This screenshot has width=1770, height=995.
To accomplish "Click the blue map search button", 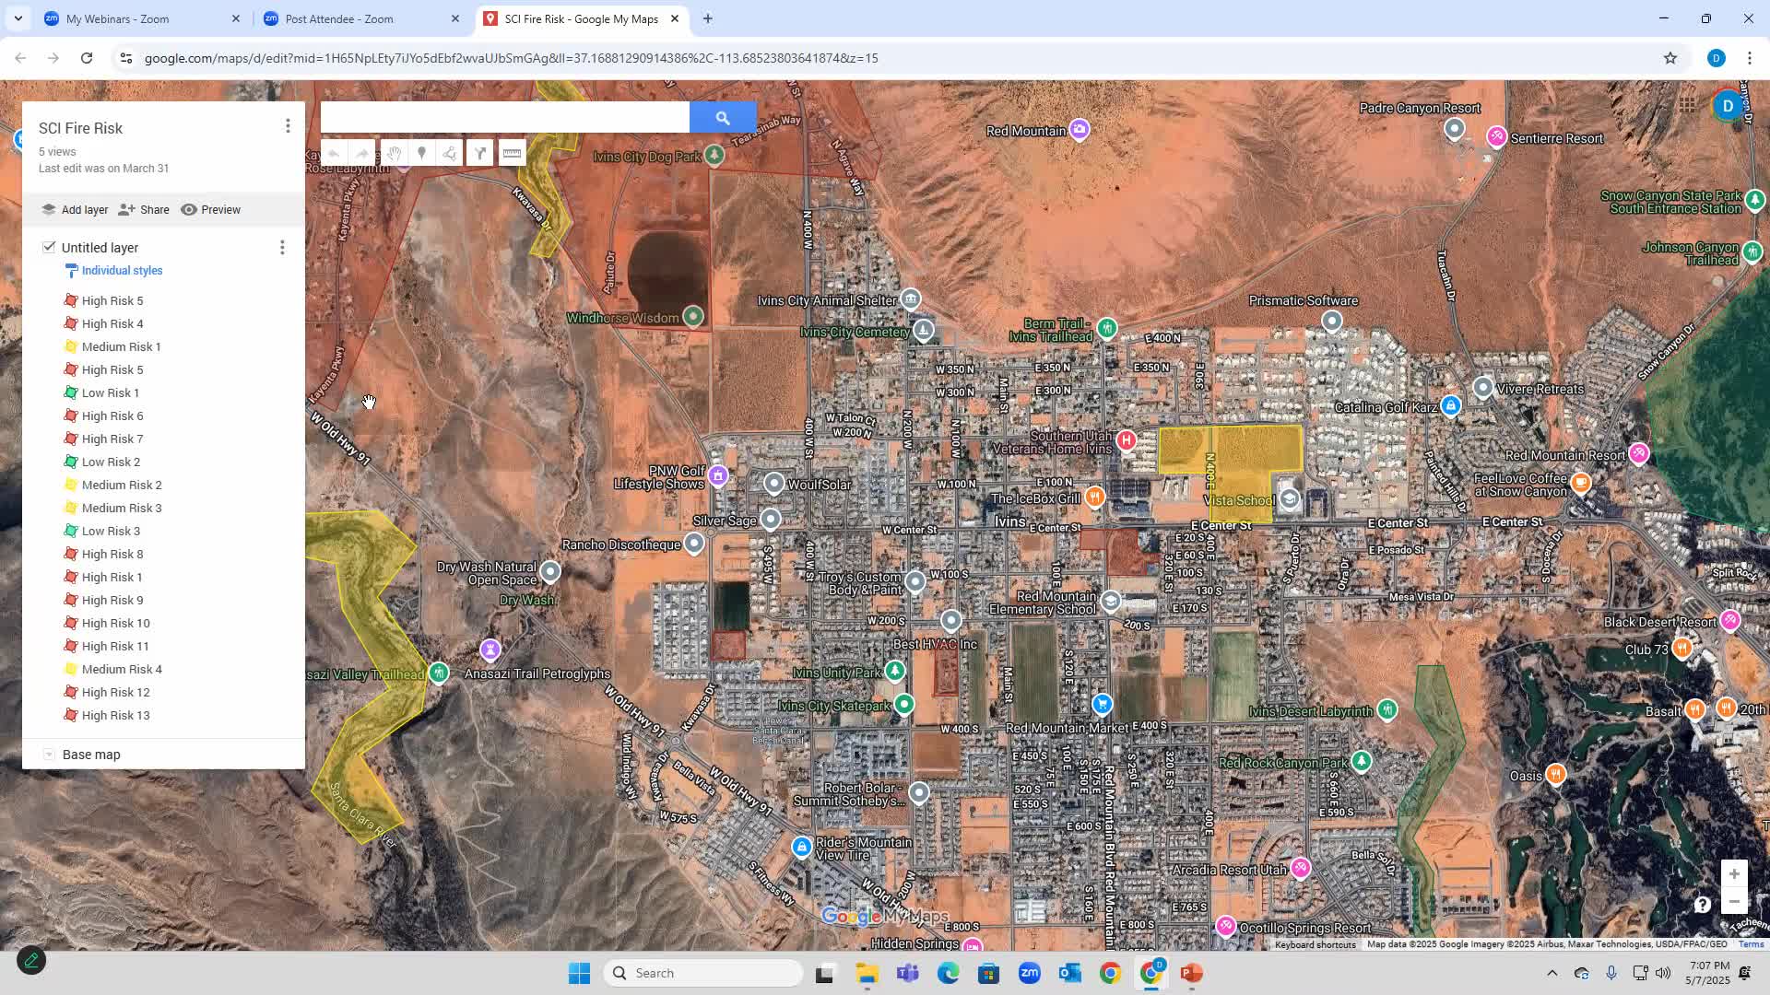I will pos(723,118).
